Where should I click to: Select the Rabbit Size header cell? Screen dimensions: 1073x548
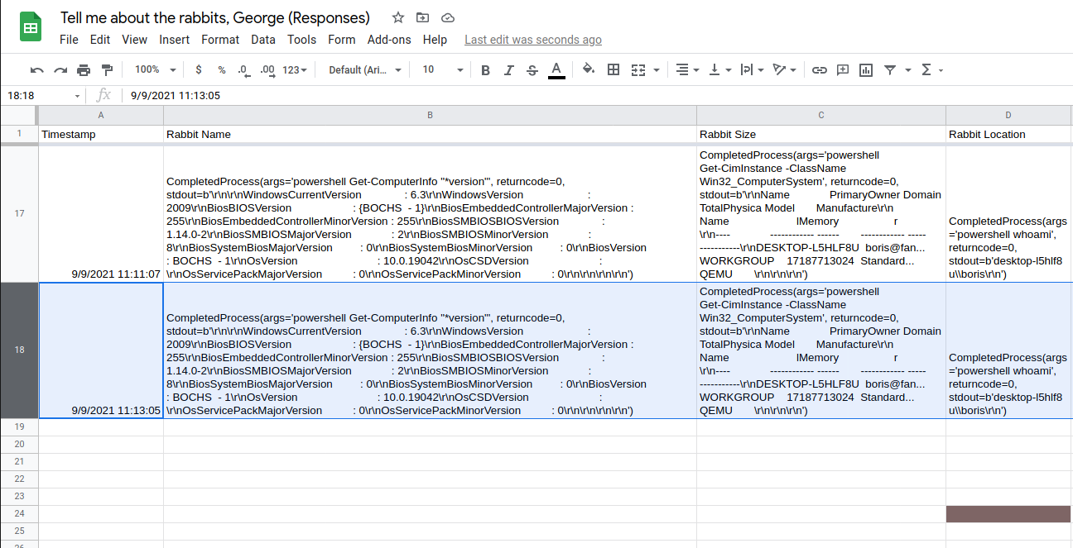coord(820,134)
